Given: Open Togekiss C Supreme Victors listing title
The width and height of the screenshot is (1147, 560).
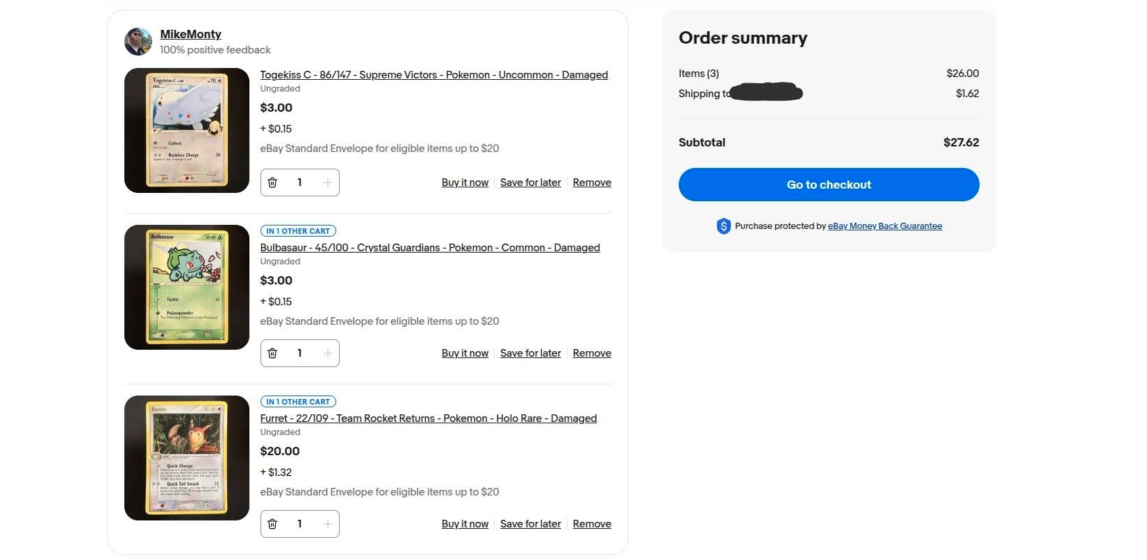Looking at the screenshot, I should 434,75.
